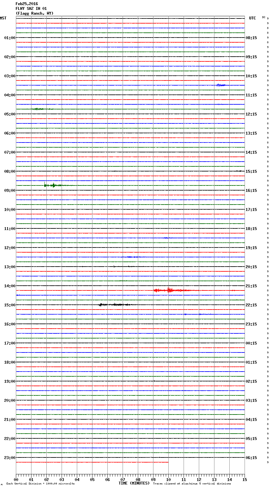Select the 11:00 MST time label
The width and height of the screenshot is (270, 488).
coord(10,229)
